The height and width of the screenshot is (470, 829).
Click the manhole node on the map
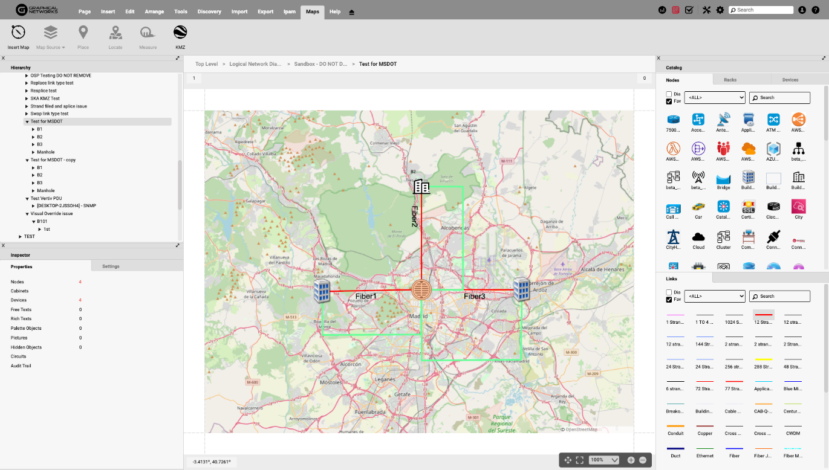(421, 290)
